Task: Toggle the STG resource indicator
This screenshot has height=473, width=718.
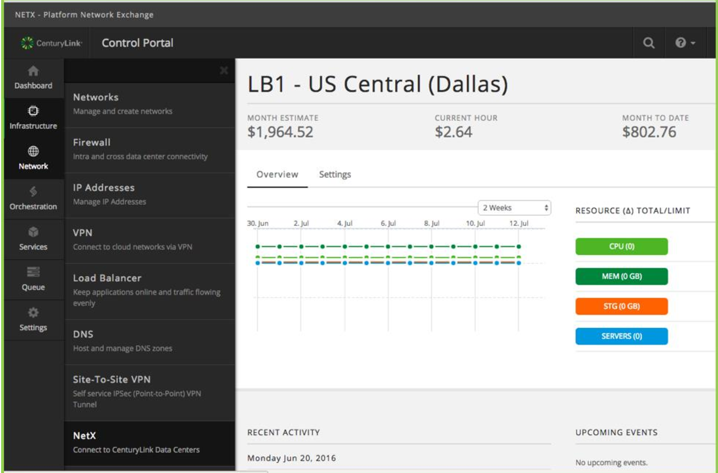Action: pyautogui.click(x=621, y=306)
